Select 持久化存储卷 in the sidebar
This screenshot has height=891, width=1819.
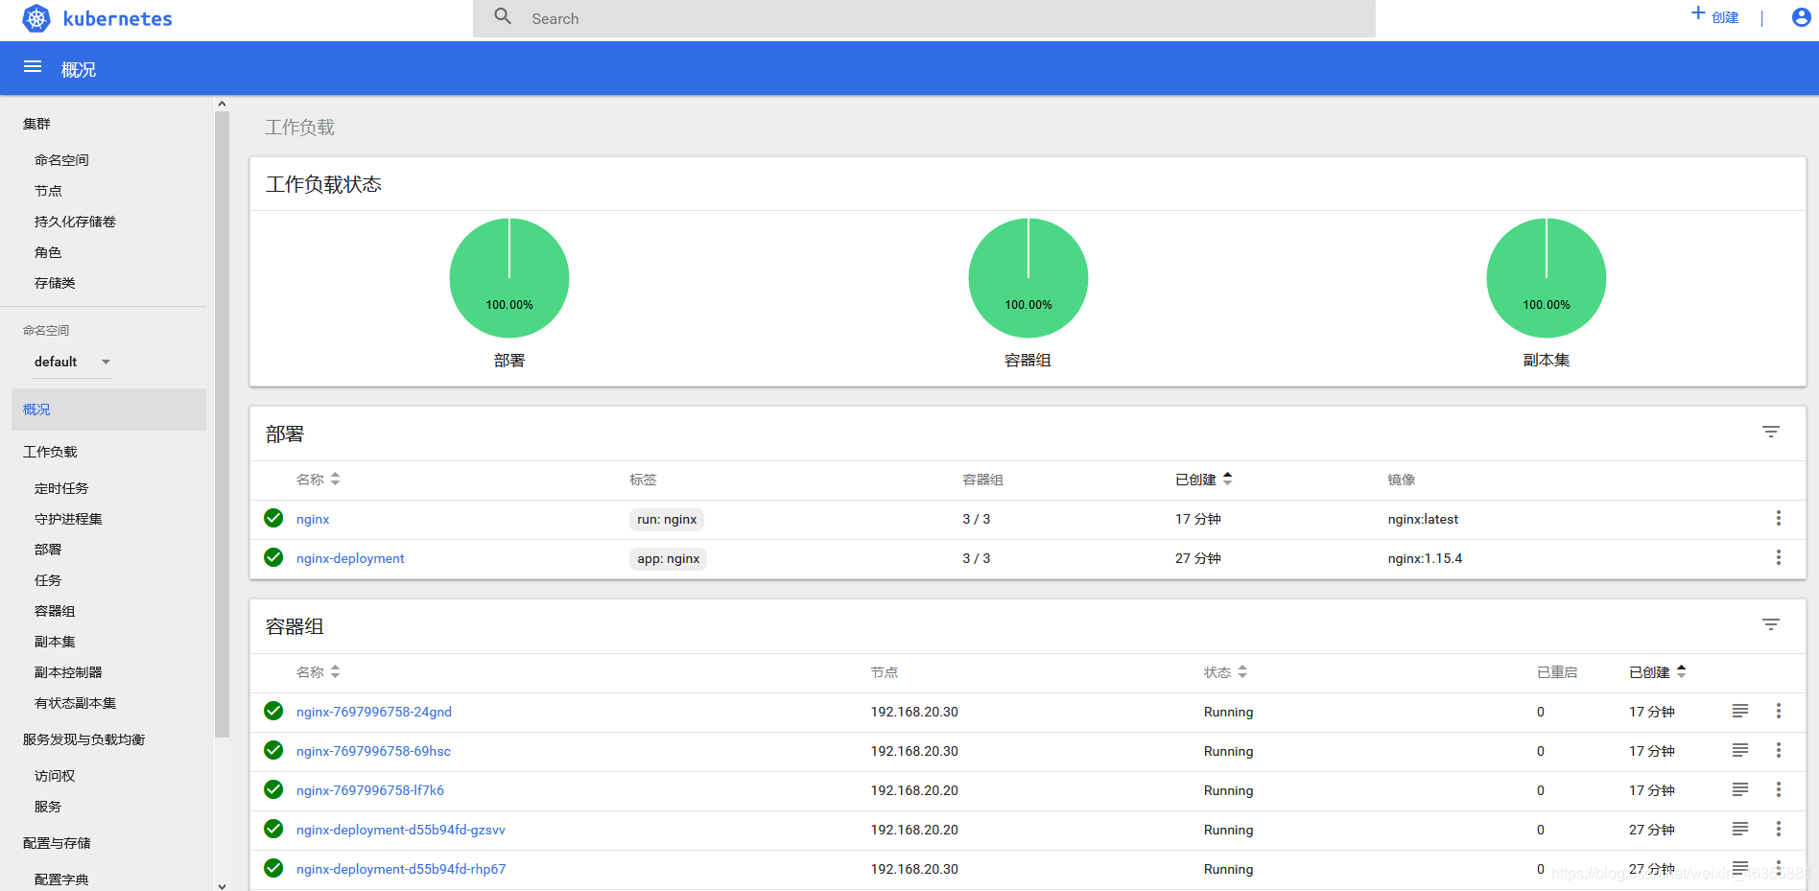pyautogui.click(x=75, y=222)
